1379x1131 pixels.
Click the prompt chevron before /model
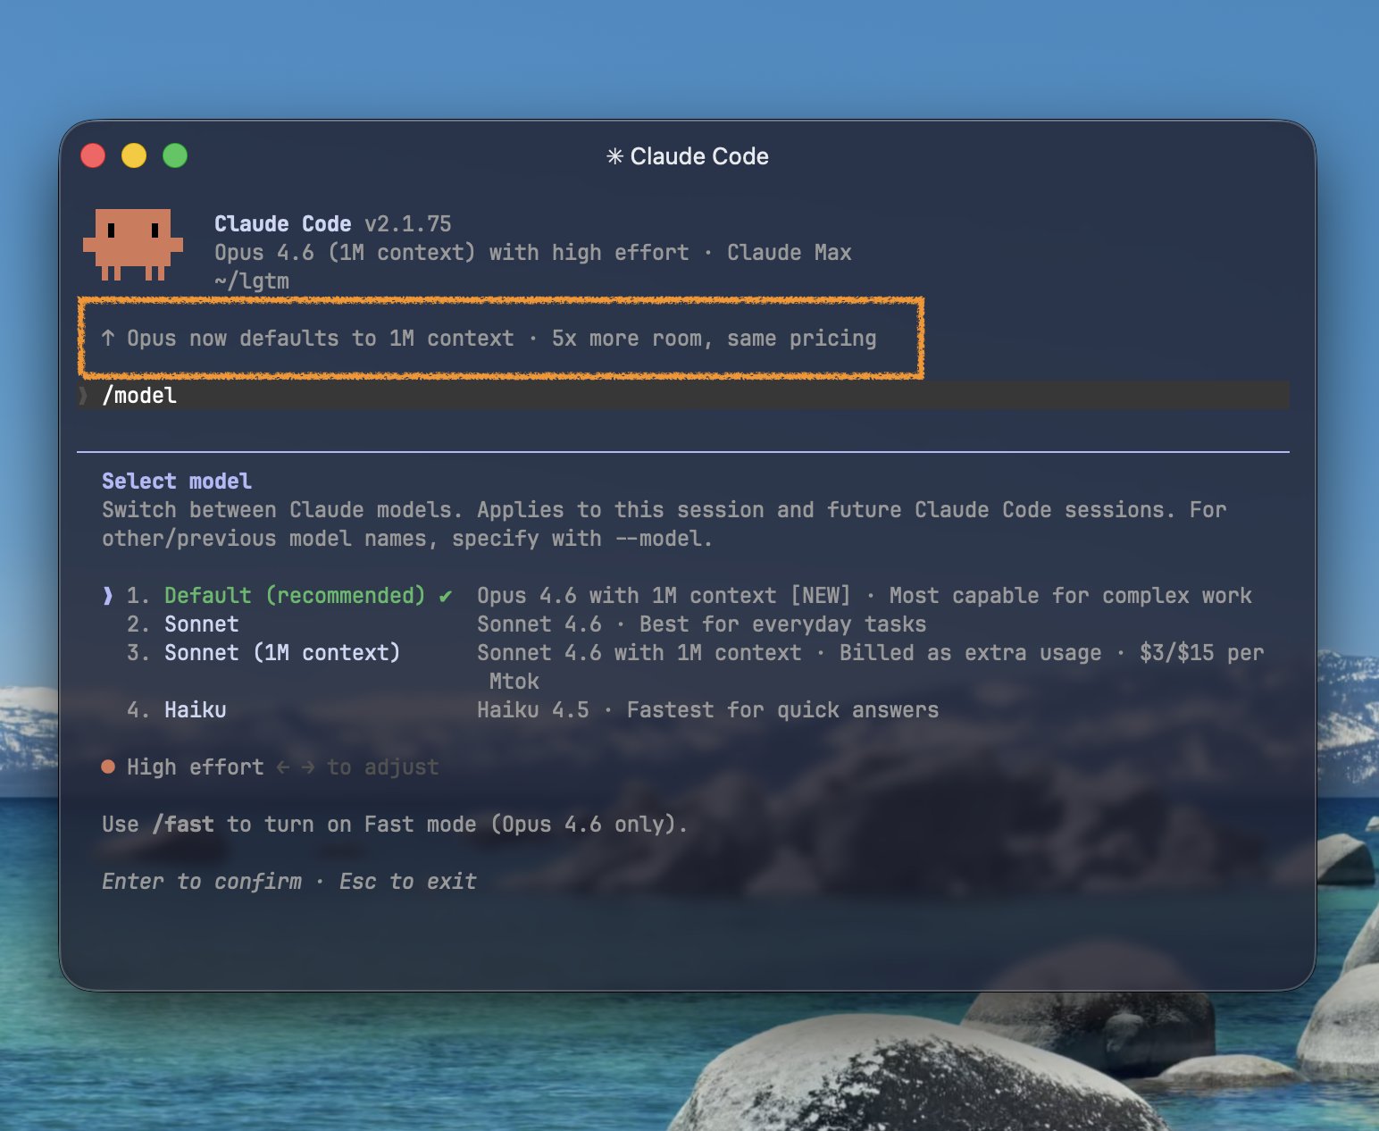(84, 395)
